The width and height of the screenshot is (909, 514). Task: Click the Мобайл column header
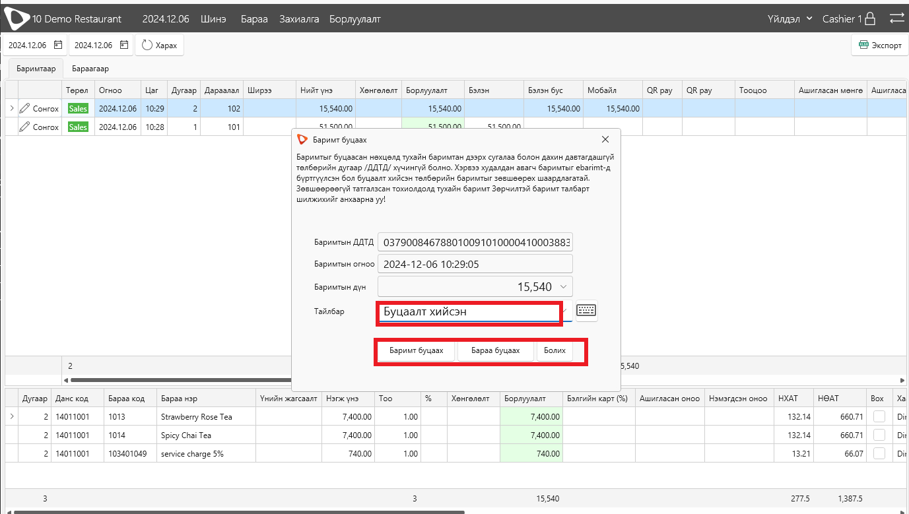(x=613, y=90)
